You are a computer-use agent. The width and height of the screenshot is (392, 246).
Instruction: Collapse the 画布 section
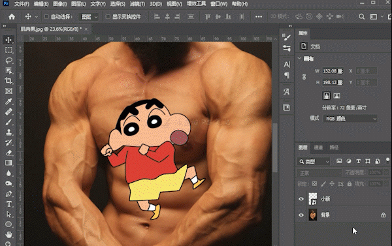coord(299,59)
